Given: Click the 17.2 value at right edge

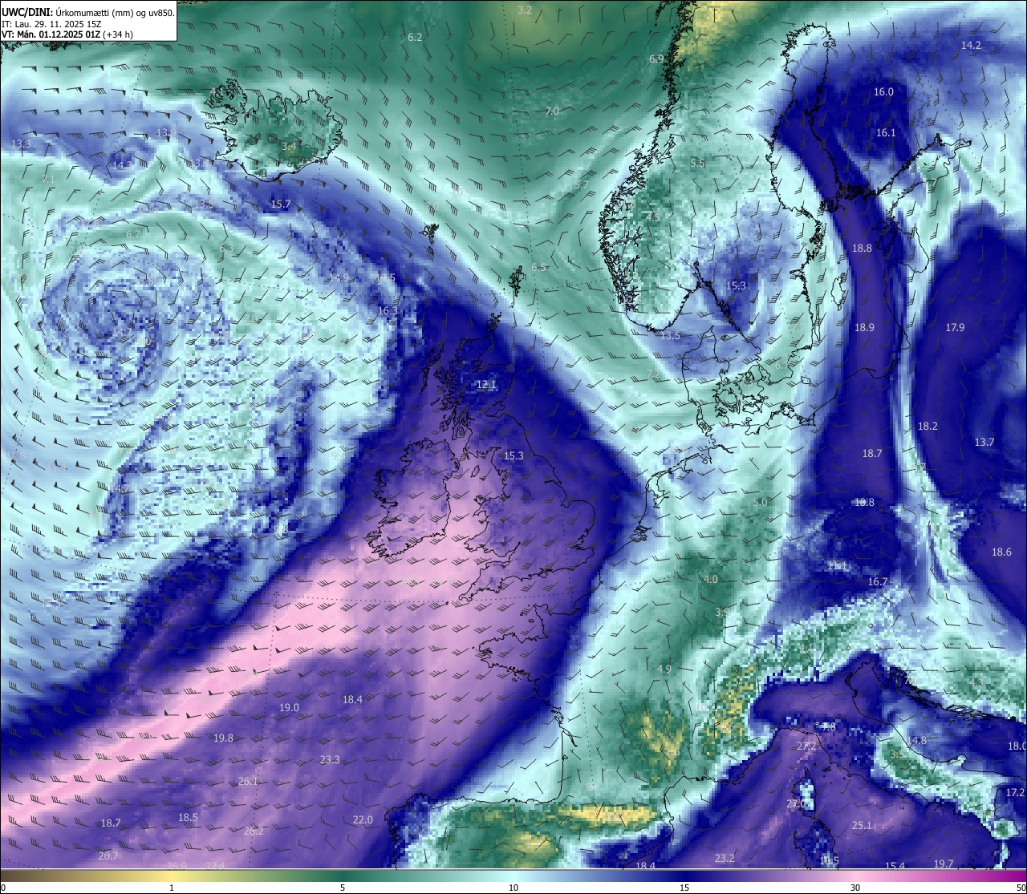Looking at the screenshot, I should (1015, 793).
